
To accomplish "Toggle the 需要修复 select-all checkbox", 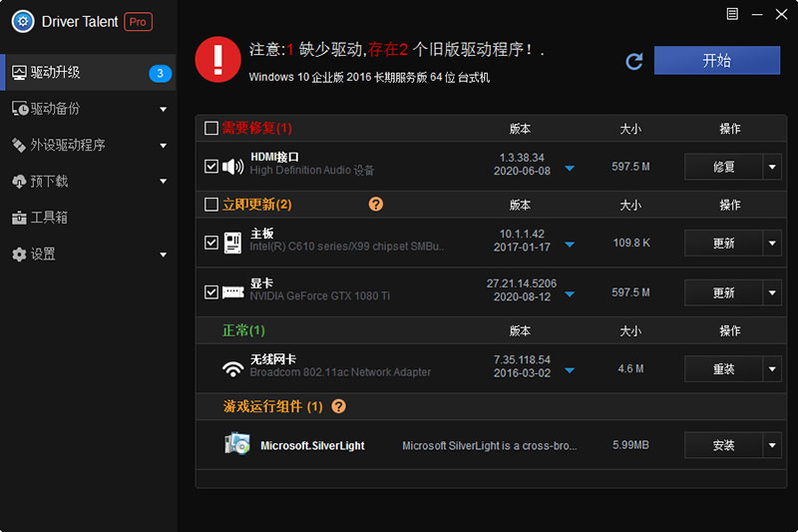I will pos(211,129).
